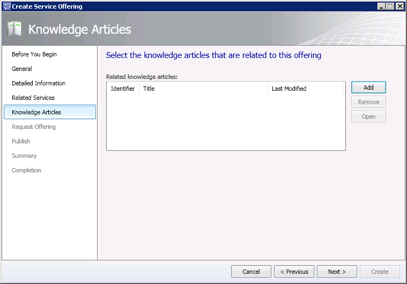
Task: Cancel the Create Service Offering wizard
Action: tap(251, 272)
